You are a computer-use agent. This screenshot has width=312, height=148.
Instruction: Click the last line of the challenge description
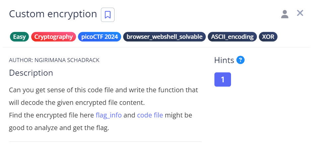(59, 128)
